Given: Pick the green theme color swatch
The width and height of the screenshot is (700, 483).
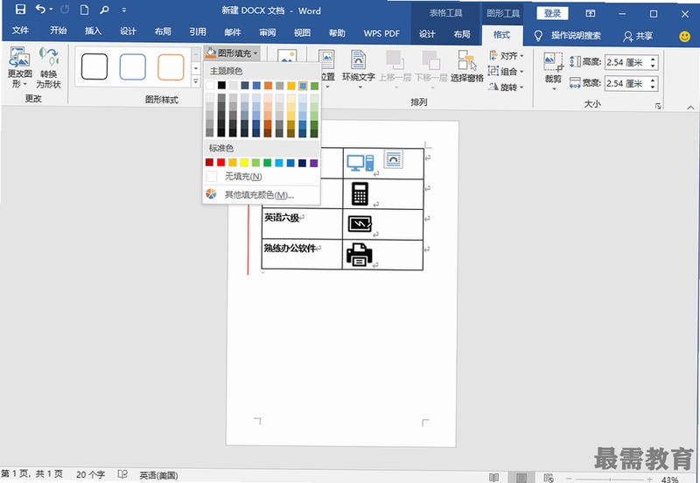Looking at the screenshot, I should click(314, 86).
